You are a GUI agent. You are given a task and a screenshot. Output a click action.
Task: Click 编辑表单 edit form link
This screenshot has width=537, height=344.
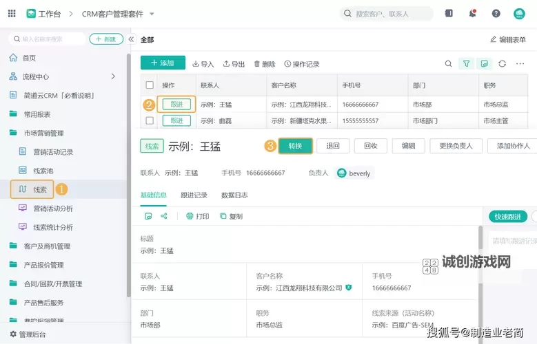pos(508,39)
